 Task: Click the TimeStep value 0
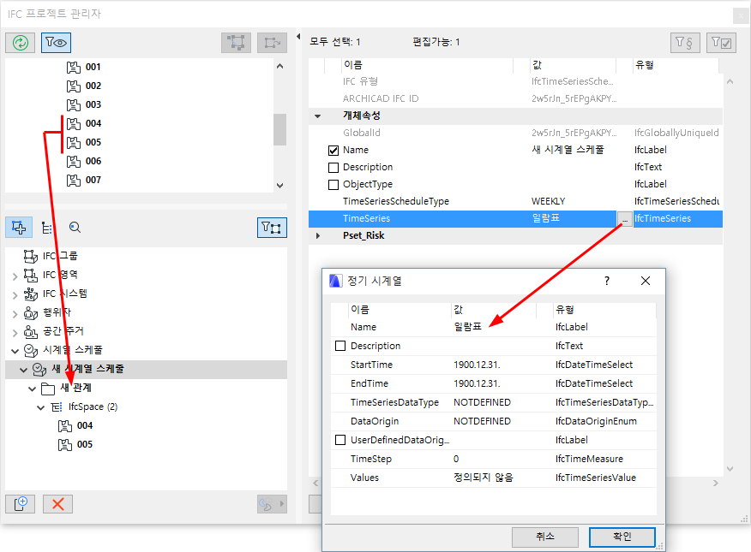pyautogui.click(x=456, y=459)
